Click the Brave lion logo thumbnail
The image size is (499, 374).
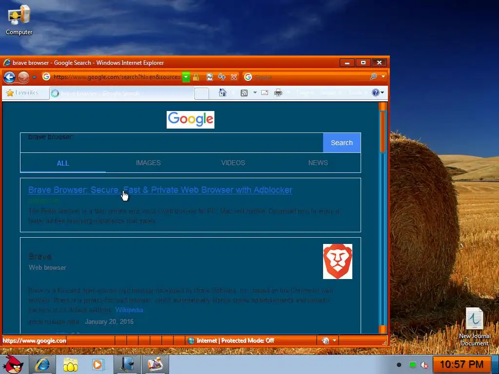338,262
